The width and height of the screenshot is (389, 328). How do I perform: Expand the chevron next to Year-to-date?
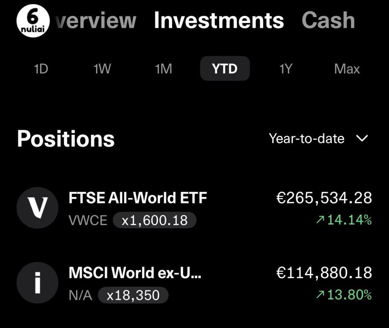pos(362,138)
